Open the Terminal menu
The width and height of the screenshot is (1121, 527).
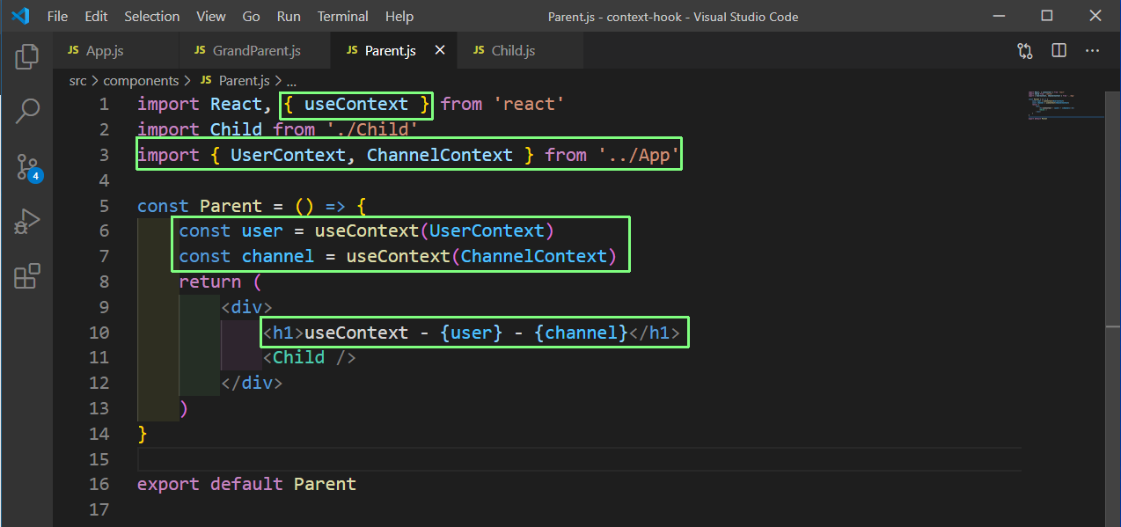point(344,17)
